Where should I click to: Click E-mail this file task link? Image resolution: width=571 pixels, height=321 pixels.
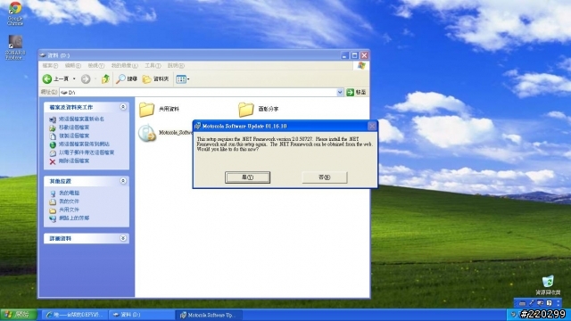[87, 152]
